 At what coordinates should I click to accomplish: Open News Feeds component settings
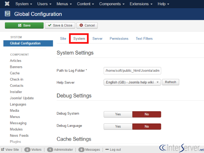pyautogui.click(x=19, y=135)
